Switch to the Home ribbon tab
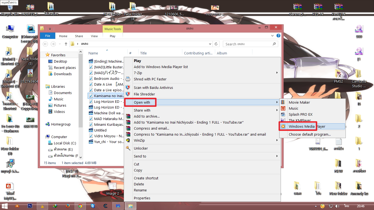 [x=63, y=36]
